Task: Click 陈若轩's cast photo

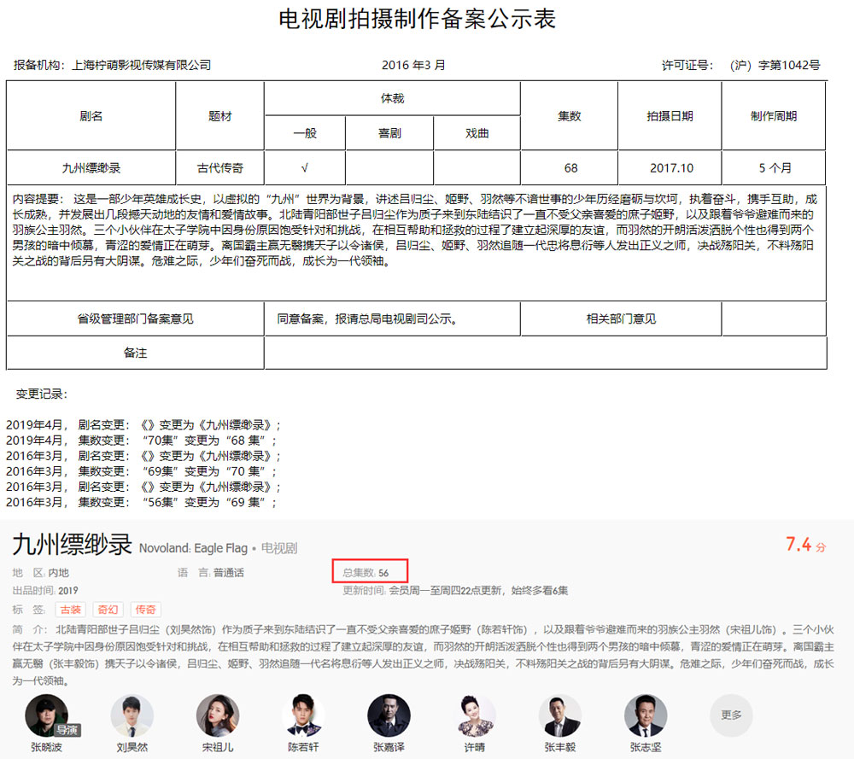Action: click(303, 715)
